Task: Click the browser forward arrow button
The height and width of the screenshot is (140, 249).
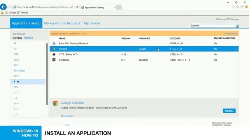Action: click(x=10, y=7)
